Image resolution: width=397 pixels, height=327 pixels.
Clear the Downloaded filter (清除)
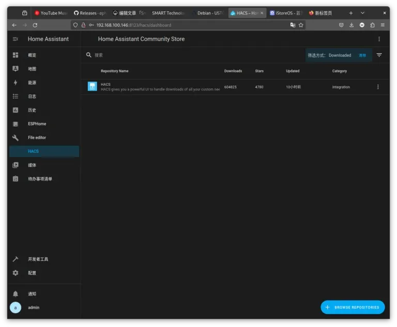pos(362,55)
